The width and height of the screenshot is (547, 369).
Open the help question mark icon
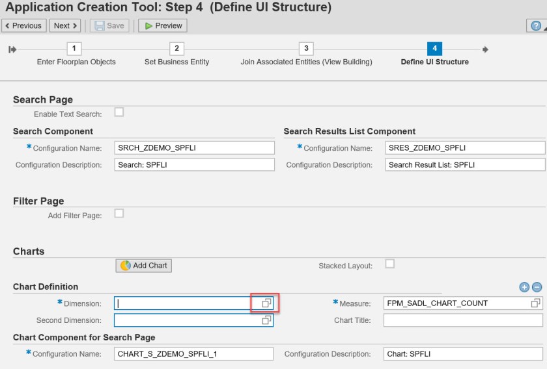[535, 26]
